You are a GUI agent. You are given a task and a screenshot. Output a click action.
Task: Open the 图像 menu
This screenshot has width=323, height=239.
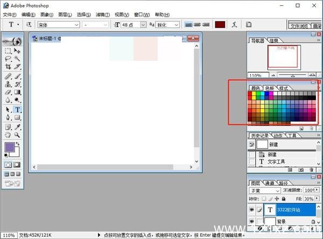click(46, 15)
